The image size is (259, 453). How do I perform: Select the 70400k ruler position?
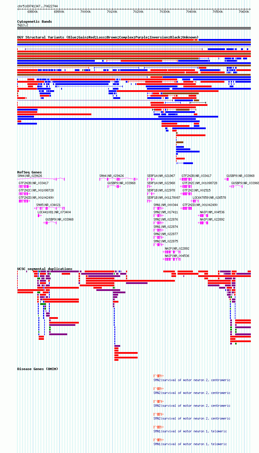coord(191,12)
